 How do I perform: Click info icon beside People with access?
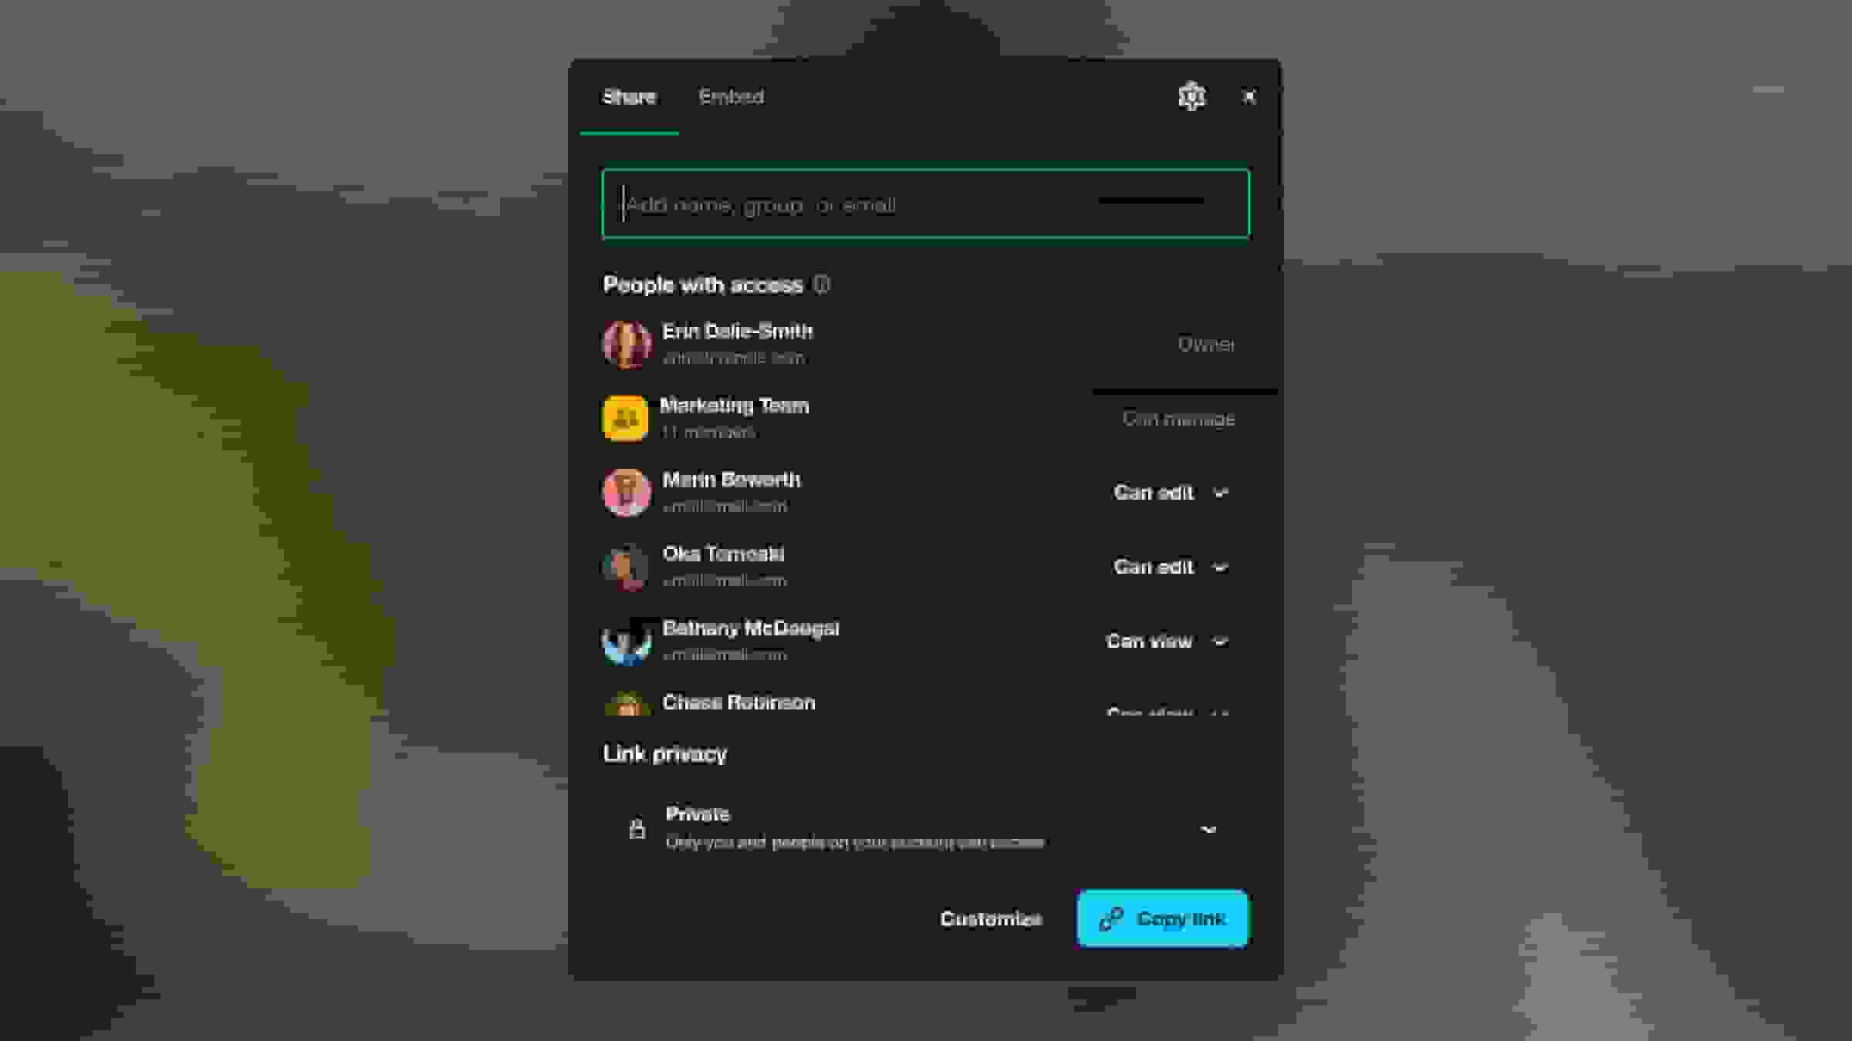tap(822, 285)
